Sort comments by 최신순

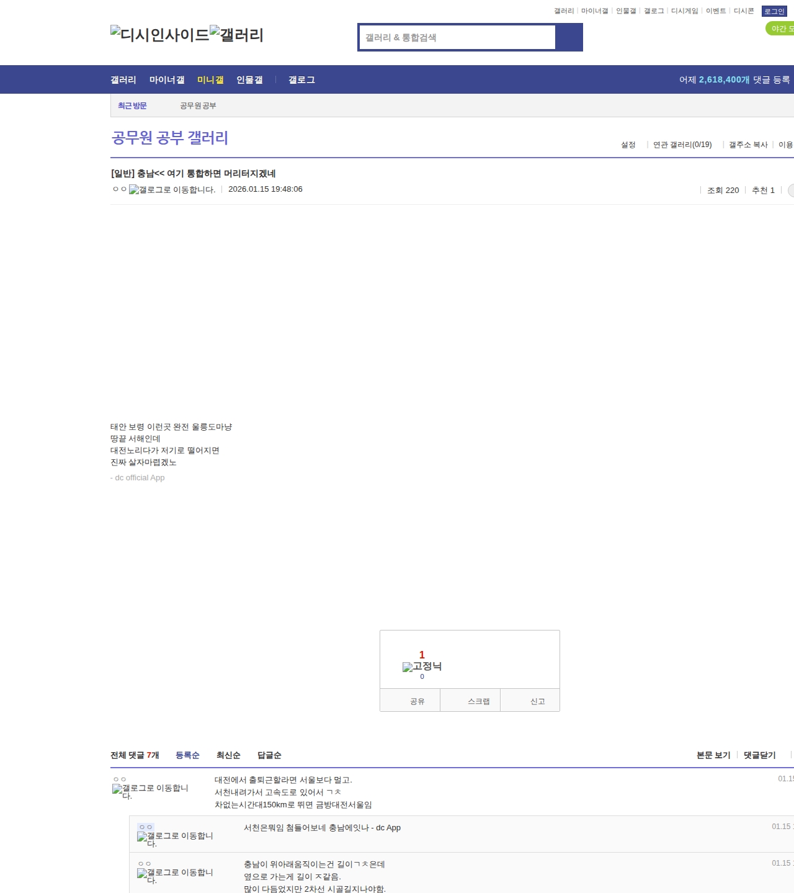click(x=228, y=755)
